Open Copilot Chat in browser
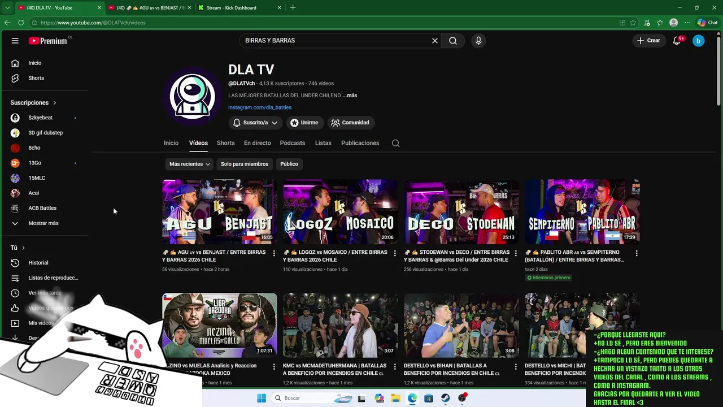The image size is (723, 407). [x=708, y=23]
